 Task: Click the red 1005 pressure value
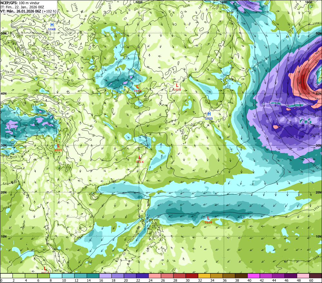pos(58,150)
